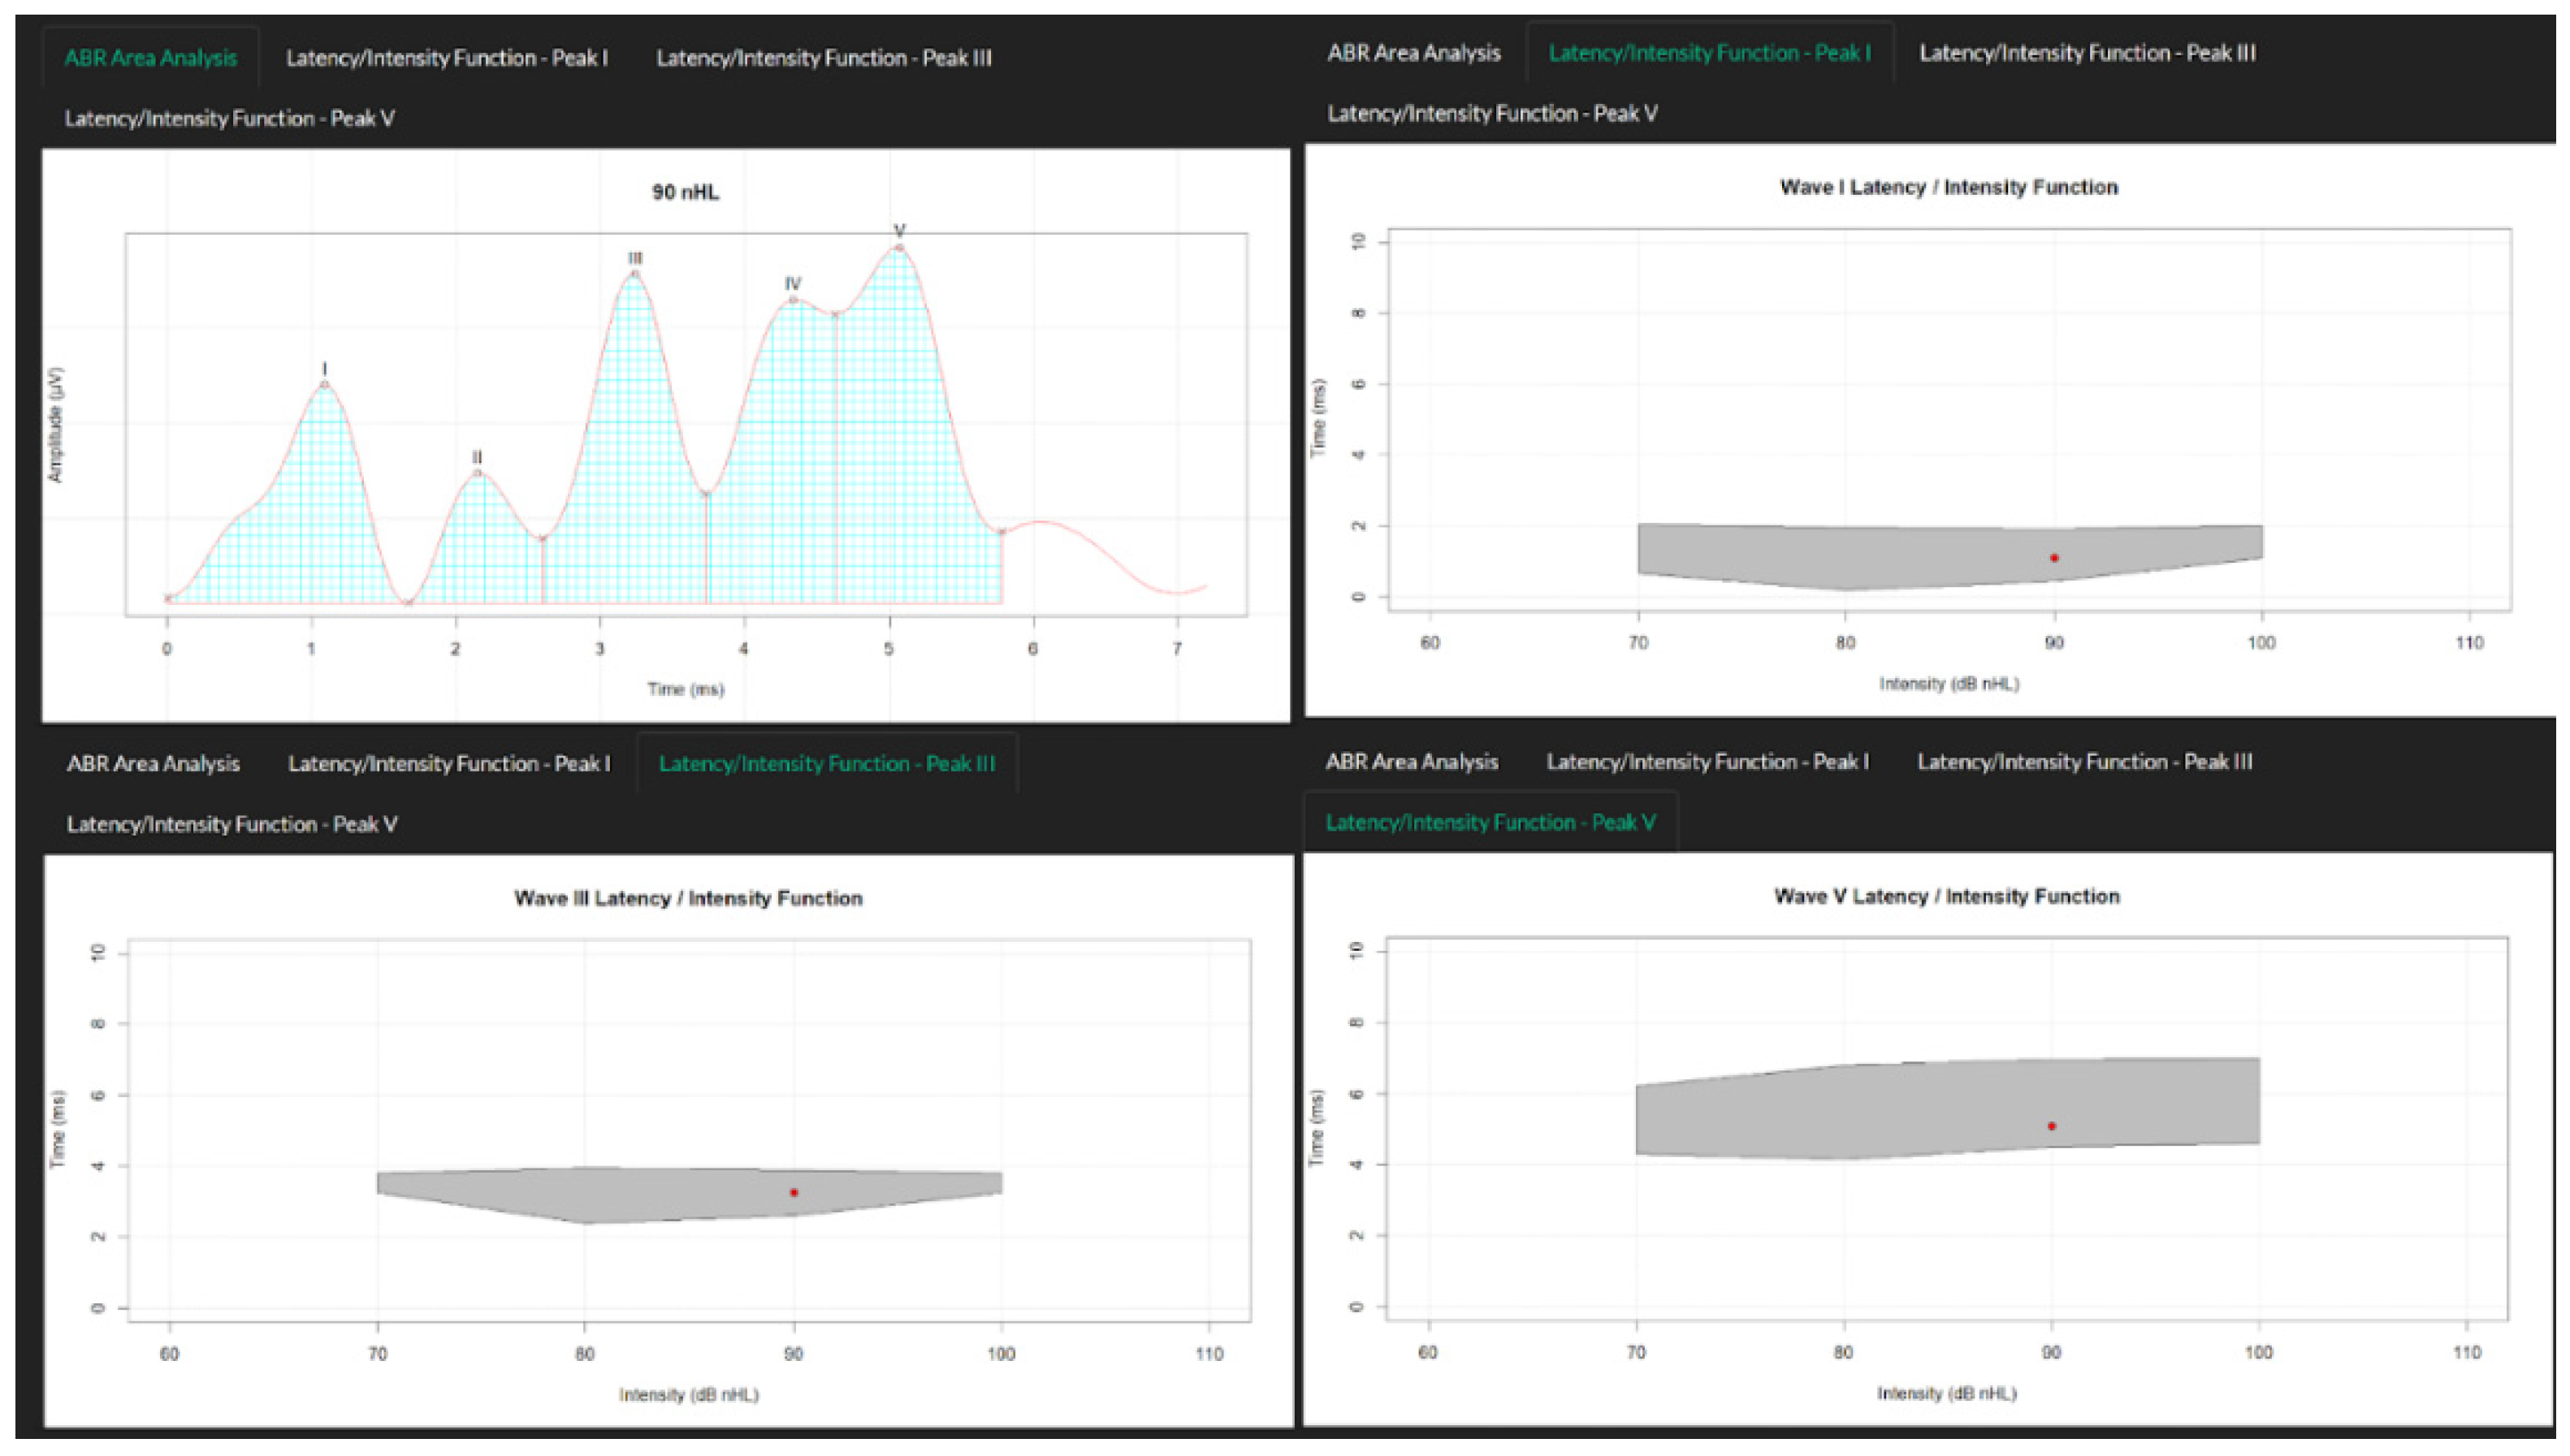
Task: Open Peak I tab above the 90 nHL waveform
Action: pyautogui.click(x=446, y=58)
